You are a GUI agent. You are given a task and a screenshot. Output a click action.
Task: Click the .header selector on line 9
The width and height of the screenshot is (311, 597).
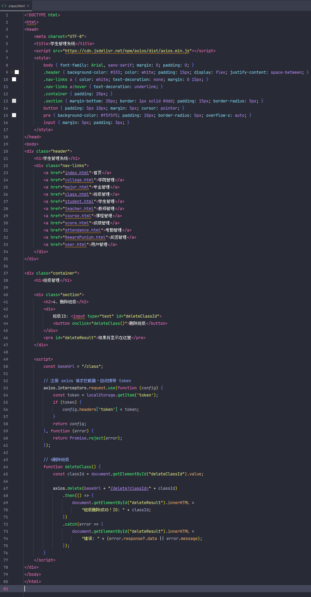point(52,72)
